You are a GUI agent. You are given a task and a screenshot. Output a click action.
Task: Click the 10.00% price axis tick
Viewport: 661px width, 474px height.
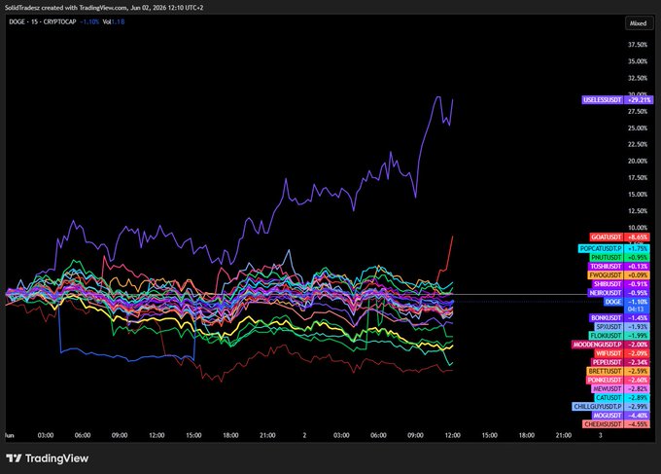[x=638, y=228]
